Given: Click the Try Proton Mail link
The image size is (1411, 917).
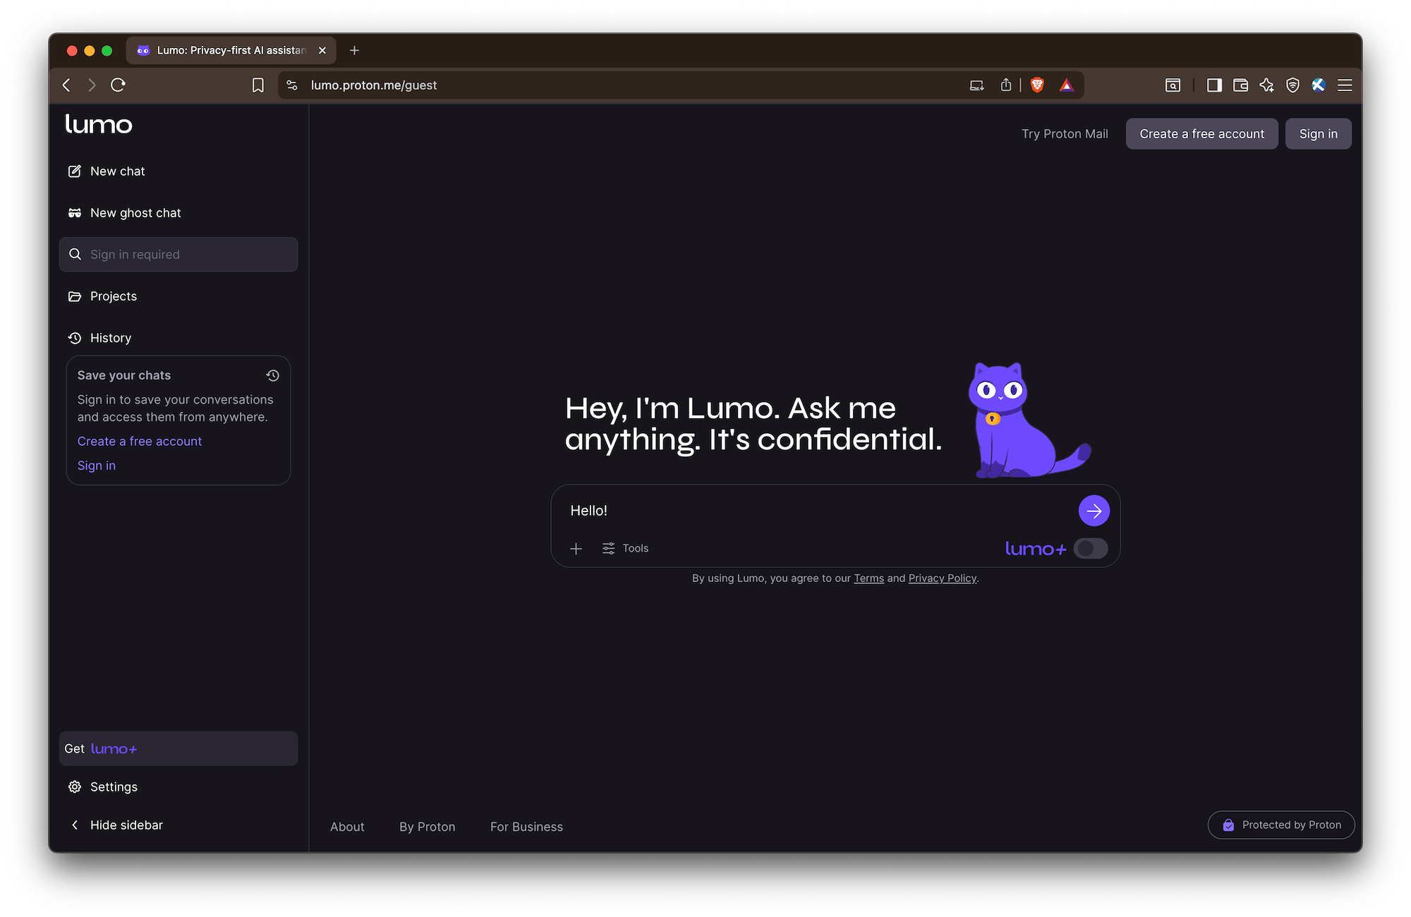Looking at the screenshot, I should coord(1065,134).
